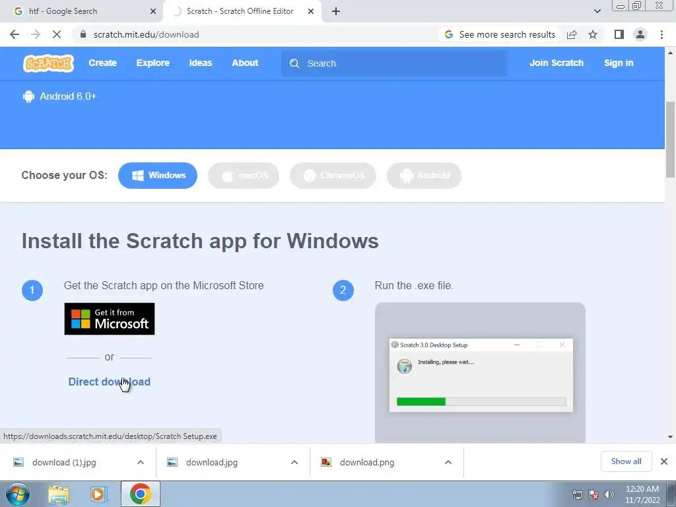Close the htf - Google Search tab

click(x=153, y=11)
